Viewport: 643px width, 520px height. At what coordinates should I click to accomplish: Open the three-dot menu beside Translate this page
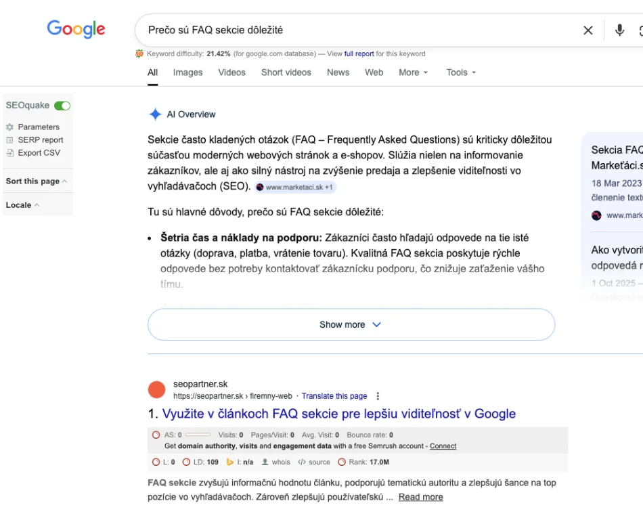378,396
